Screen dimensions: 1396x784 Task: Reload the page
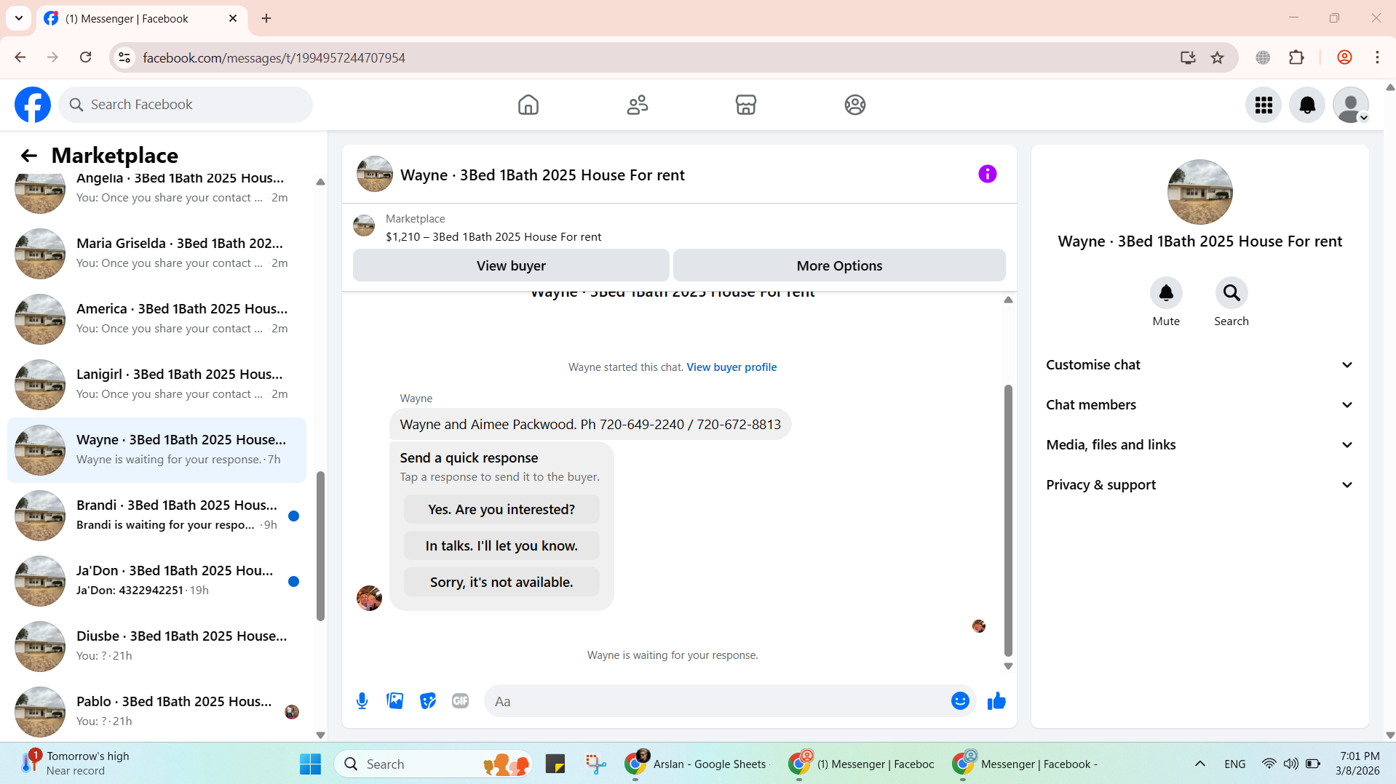[85, 57]
